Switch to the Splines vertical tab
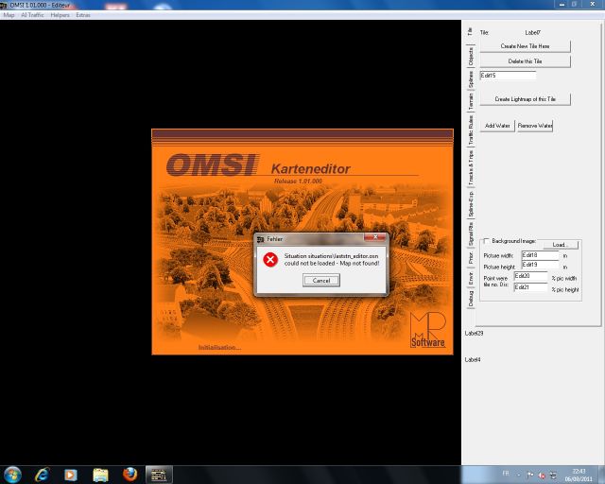This screenshot has width=605, height=484. (471, 79)
